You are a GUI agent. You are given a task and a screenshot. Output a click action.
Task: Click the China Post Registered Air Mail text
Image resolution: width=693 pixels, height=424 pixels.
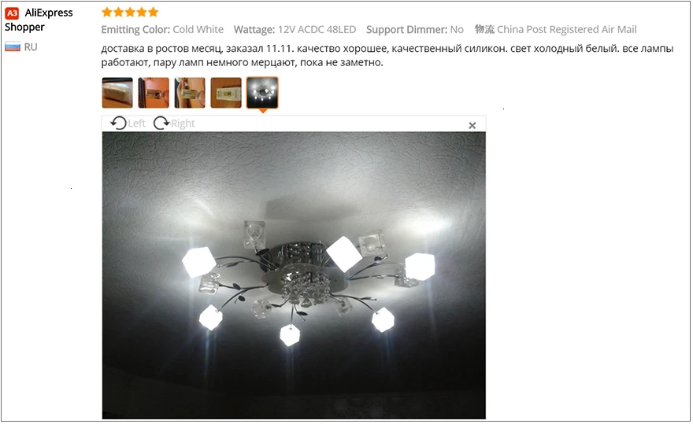pyautogui.click(x=566, y=30)
